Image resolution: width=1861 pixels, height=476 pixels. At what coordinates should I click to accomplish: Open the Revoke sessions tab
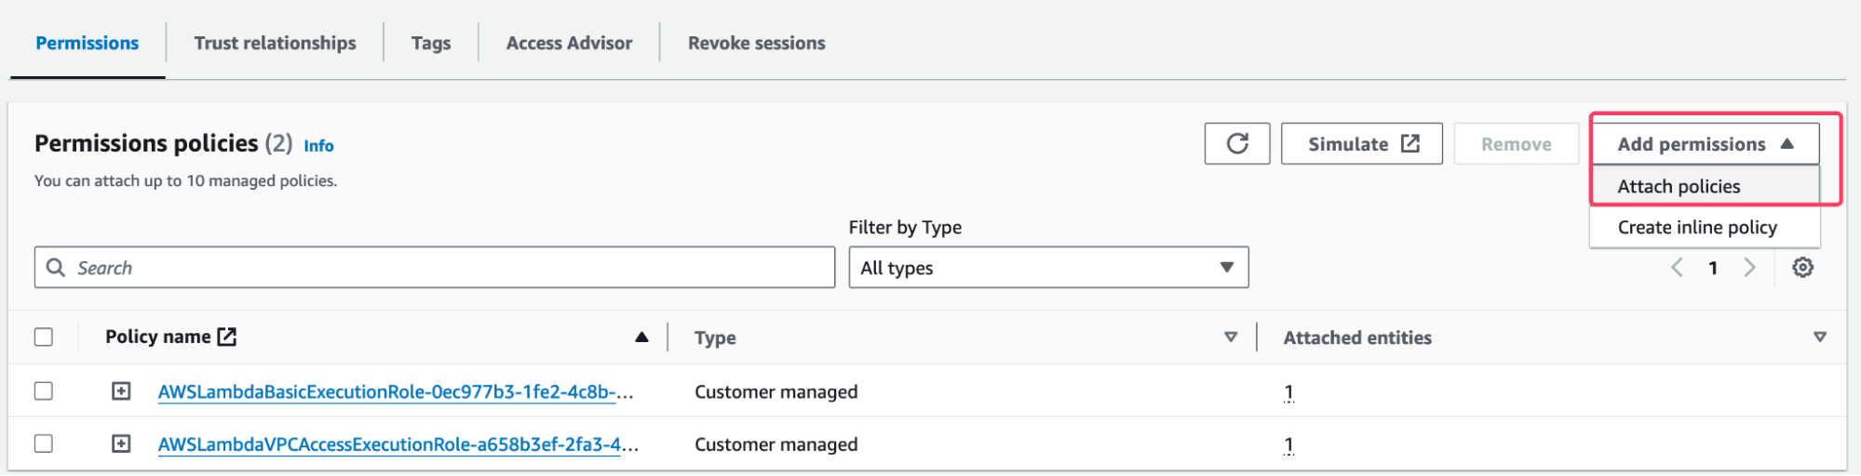click(757, 43)
